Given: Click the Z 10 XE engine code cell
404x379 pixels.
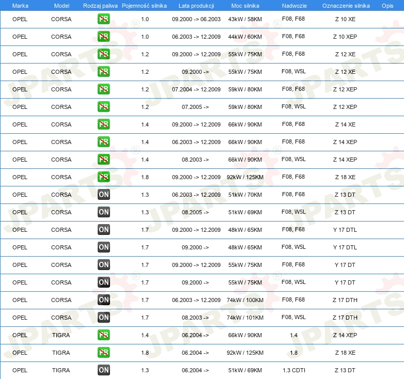Looking at the screenshot, I should (345, 19).
